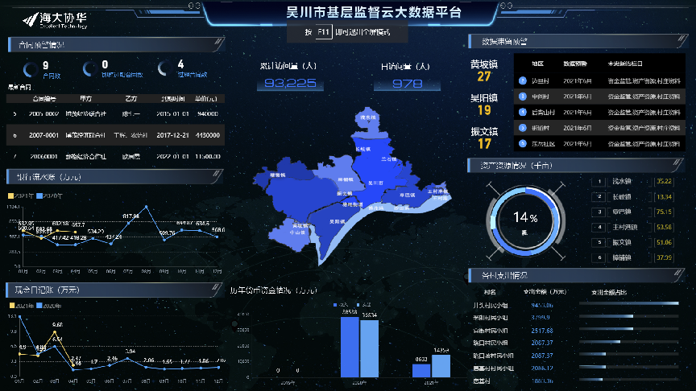The height and width of the screenshot is (391, 696).
Task: Expand the slashes corner of data warning header
Action: [x=681, y=39]
